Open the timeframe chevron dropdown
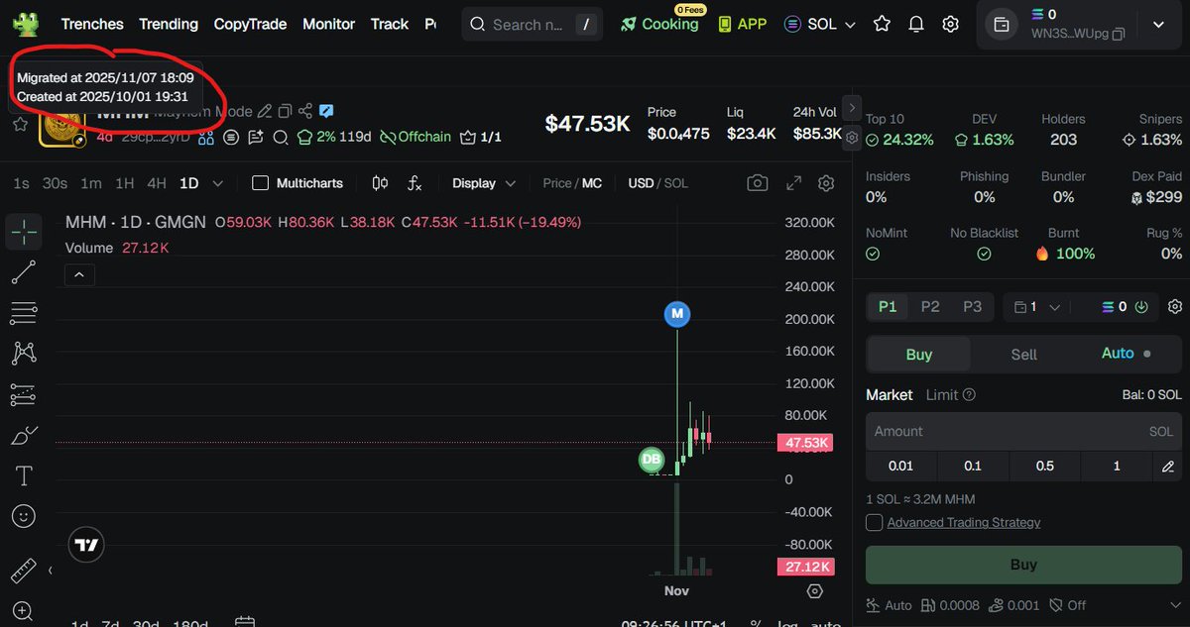 tap(218, 183)
